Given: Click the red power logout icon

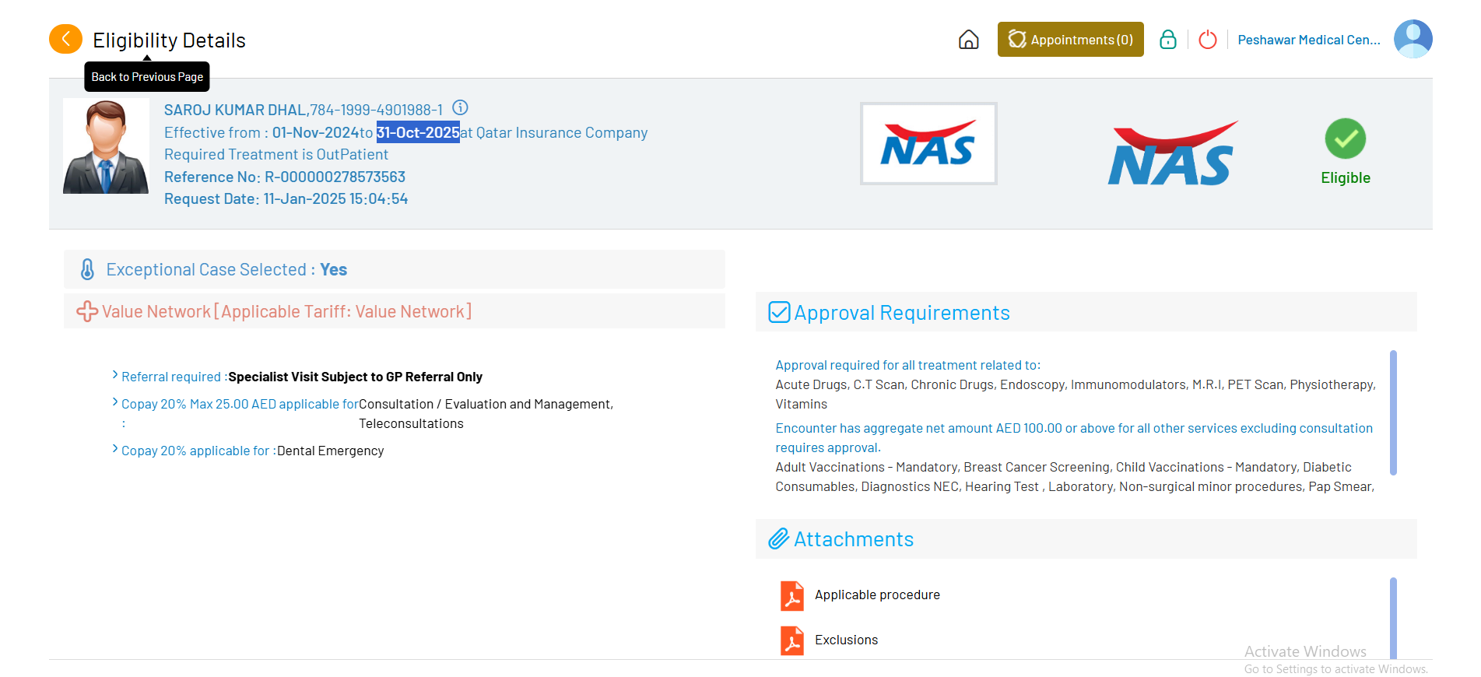Looking at the screenshot, I should 1207,40.
